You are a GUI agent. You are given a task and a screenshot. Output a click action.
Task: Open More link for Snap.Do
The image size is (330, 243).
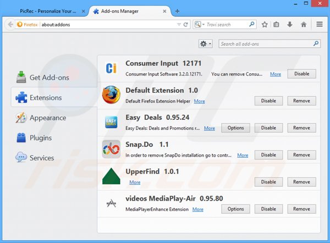click(x=243, y=155)
